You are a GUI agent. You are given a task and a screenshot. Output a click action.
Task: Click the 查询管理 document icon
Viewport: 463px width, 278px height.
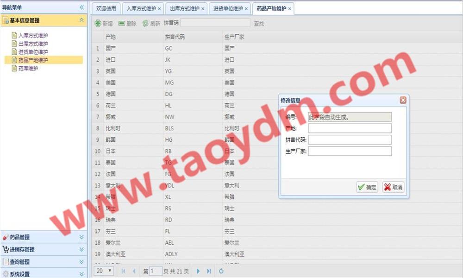point(5,262)
